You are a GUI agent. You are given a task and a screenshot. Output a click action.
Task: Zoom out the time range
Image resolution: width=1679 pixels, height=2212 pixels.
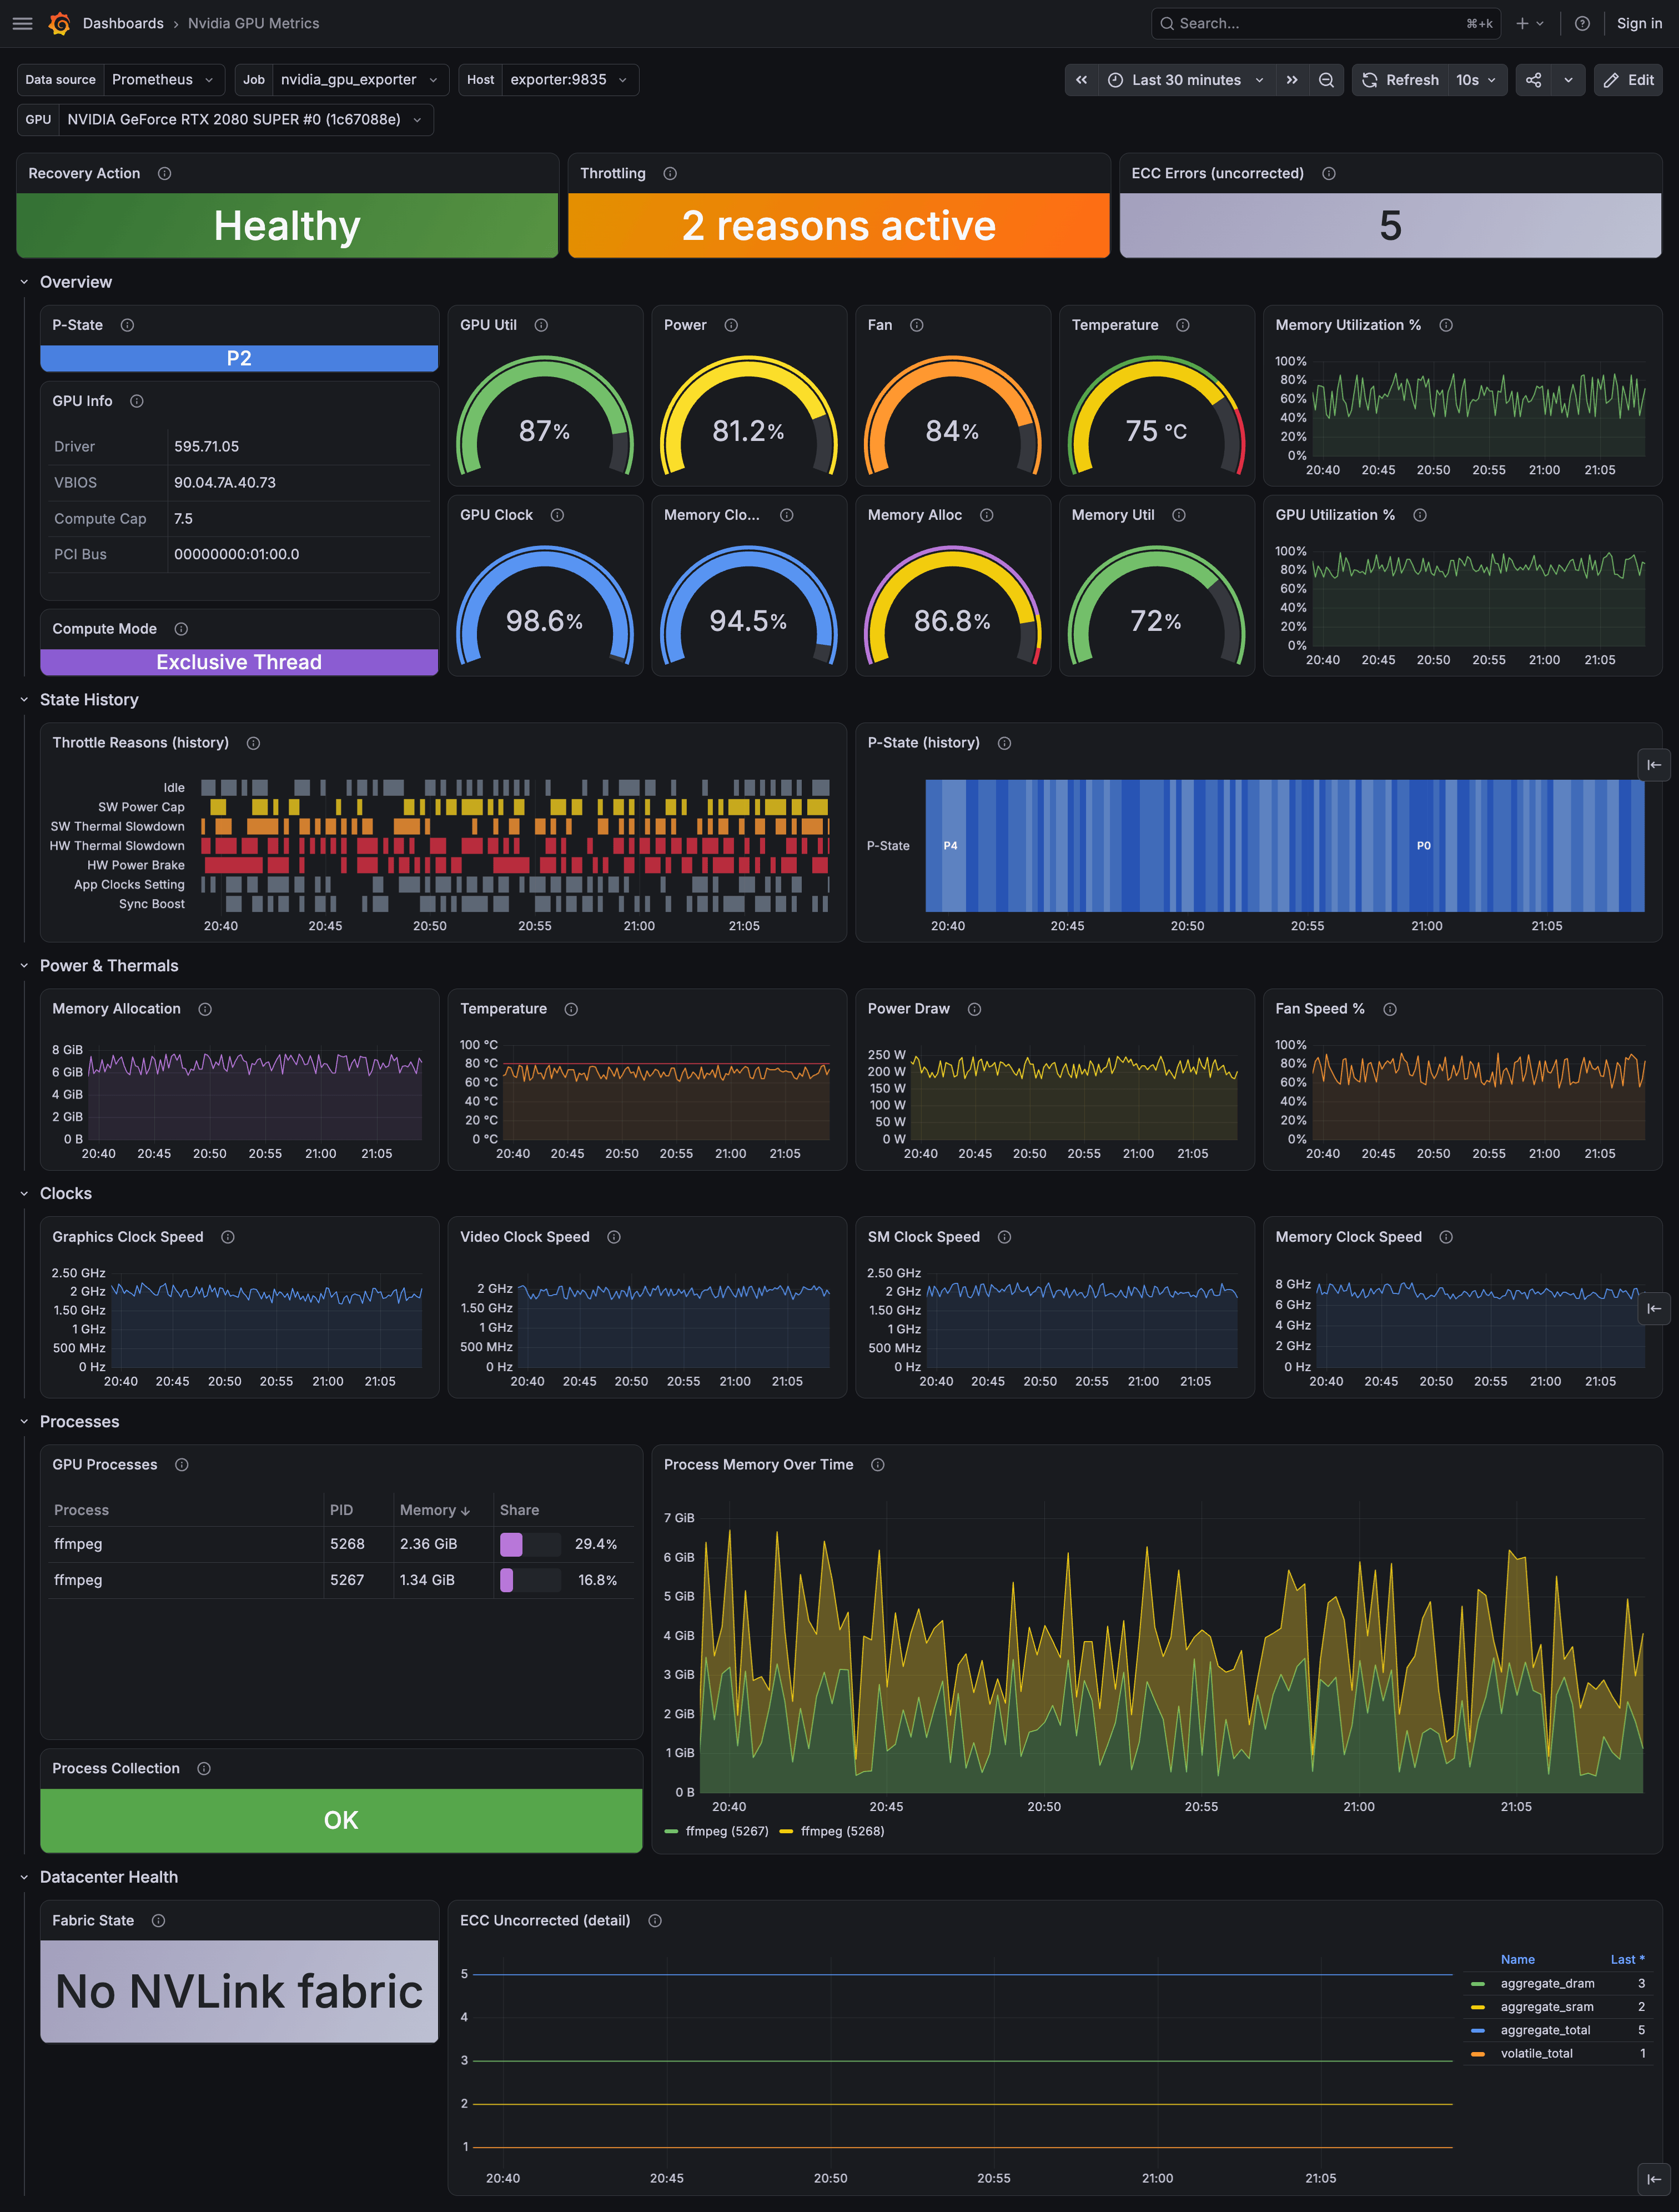point(1326,80)
